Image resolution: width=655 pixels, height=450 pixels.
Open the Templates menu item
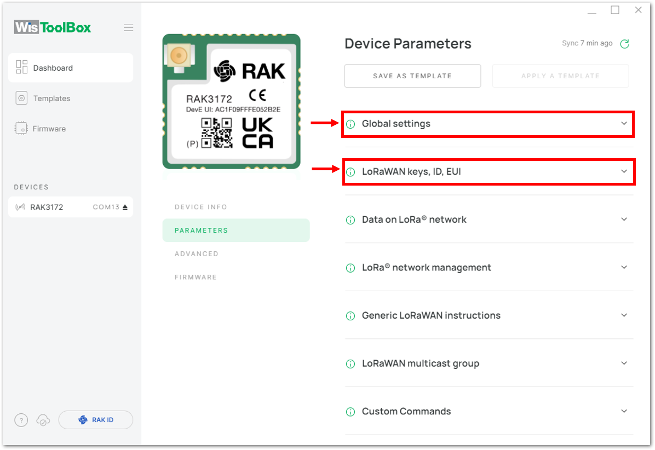click(71, 98)
